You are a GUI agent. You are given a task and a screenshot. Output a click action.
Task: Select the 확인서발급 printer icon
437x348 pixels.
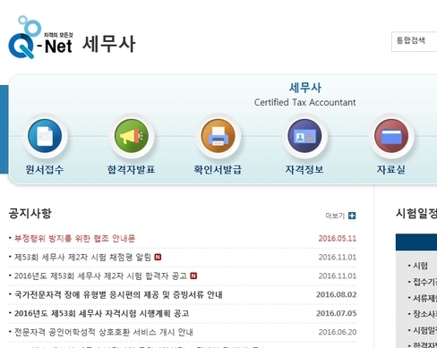pyautogui.click(x=218, y=136)
